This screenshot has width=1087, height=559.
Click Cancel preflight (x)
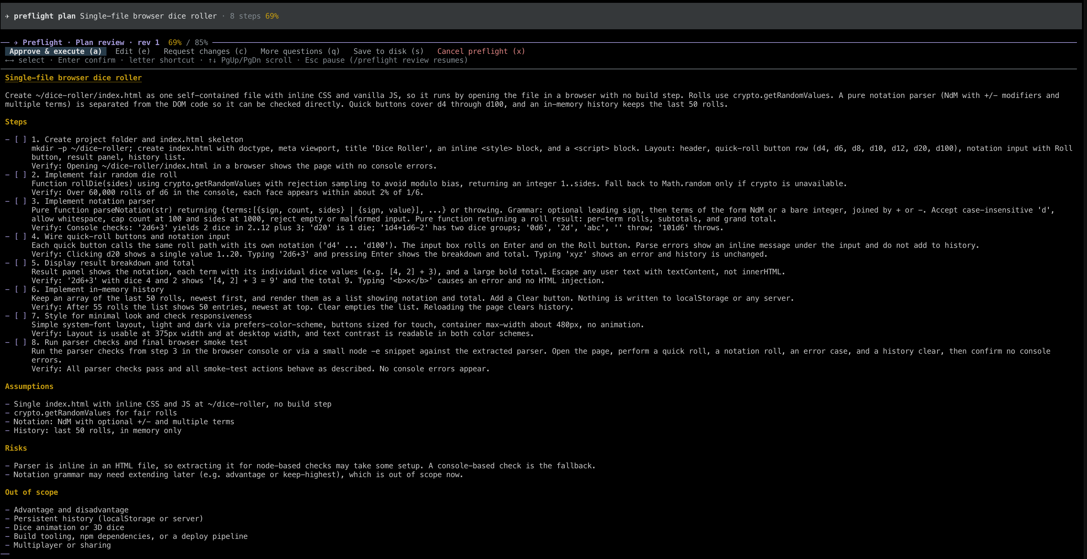point(481,51)
